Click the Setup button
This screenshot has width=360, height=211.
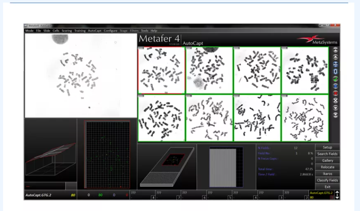point(327,147)
